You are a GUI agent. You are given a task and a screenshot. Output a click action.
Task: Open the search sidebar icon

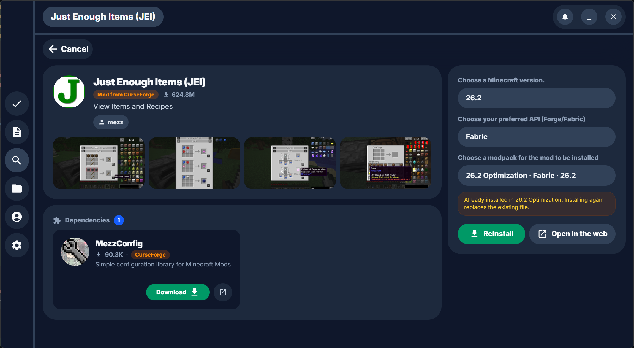coord(17,160)
